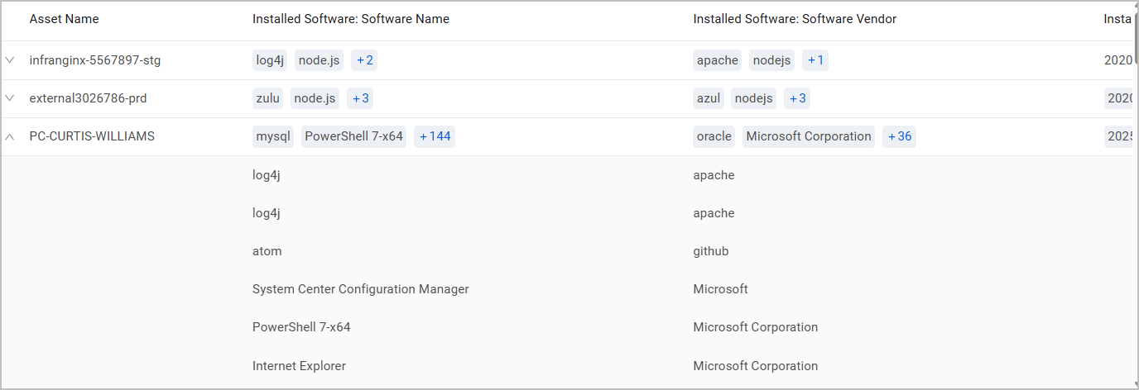The width and height of the screenshot is (1139, 390).
Task: Show +3 more software names for external3026786-prd
Action: pos(361,98)
